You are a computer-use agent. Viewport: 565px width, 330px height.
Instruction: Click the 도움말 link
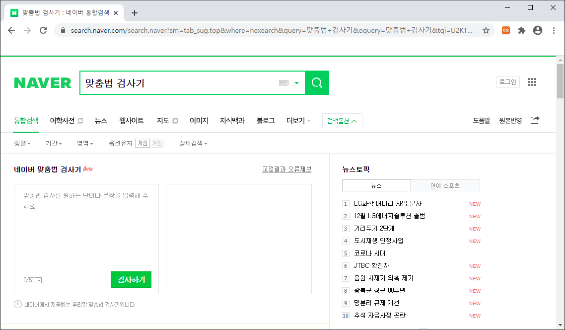point(482,121)
